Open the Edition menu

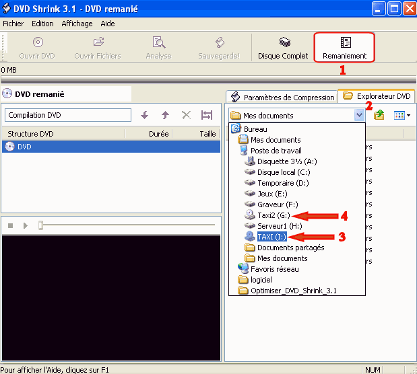coord(42,24)
